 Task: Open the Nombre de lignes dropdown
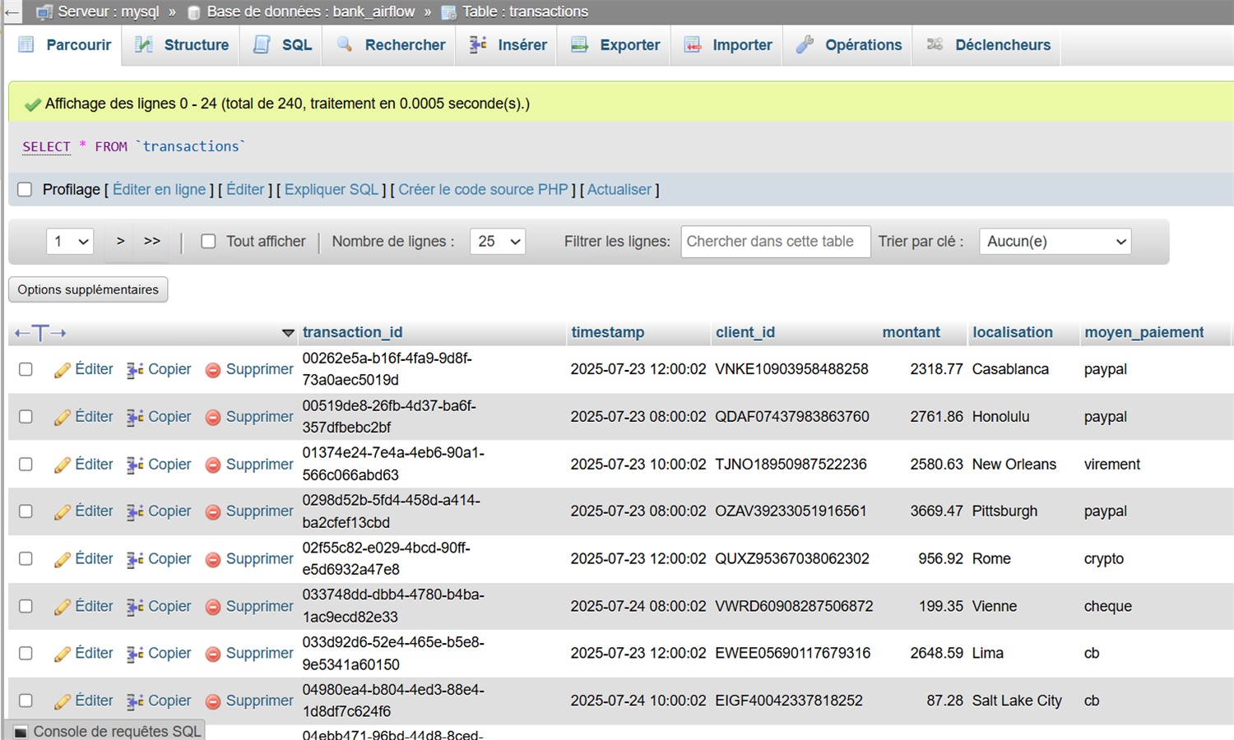pyautogui.click(x=498, y=242)
